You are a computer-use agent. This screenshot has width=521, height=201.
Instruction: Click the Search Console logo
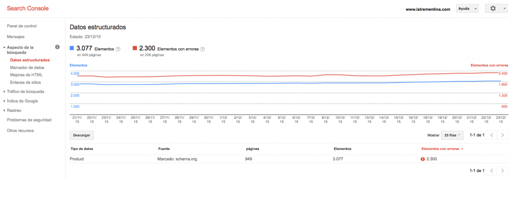(27, 9)
